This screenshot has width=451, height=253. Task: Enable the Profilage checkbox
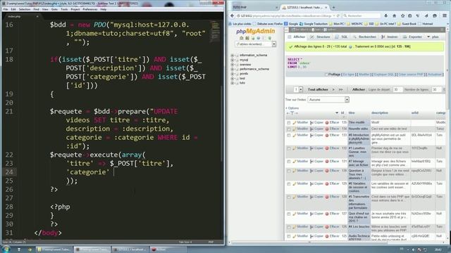326,74
